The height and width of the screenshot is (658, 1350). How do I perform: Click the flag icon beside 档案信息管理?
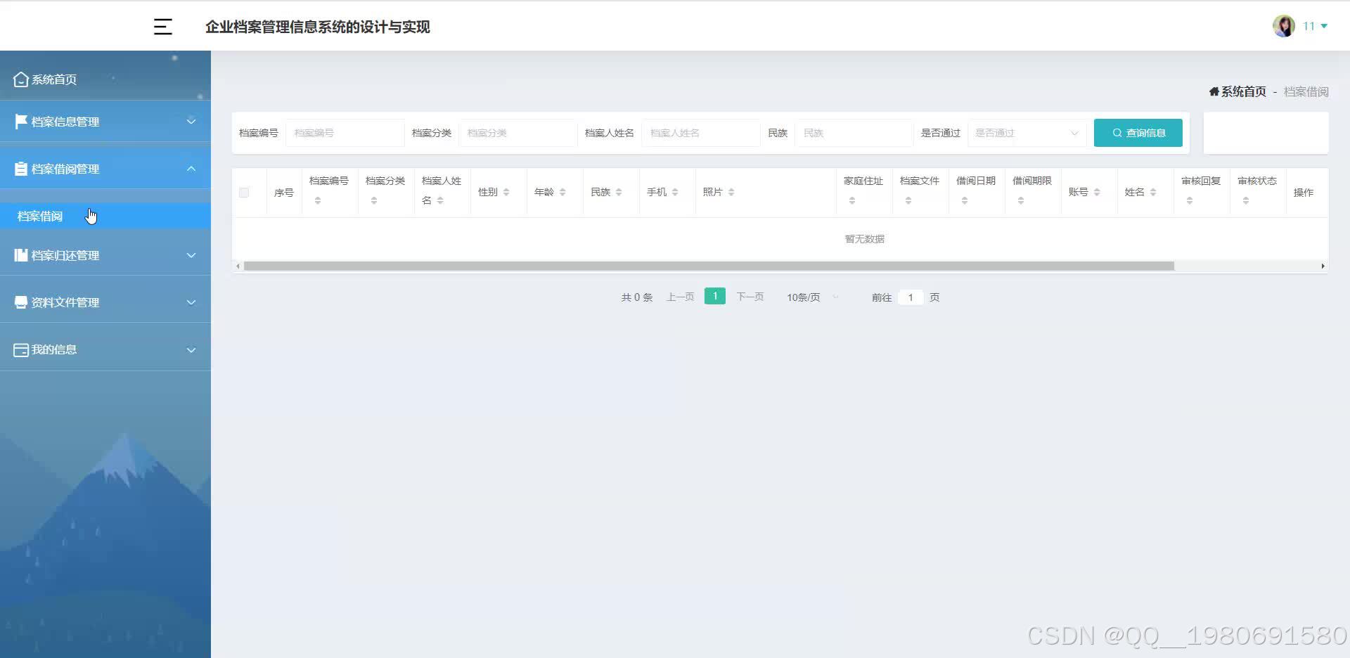(20, 121)
